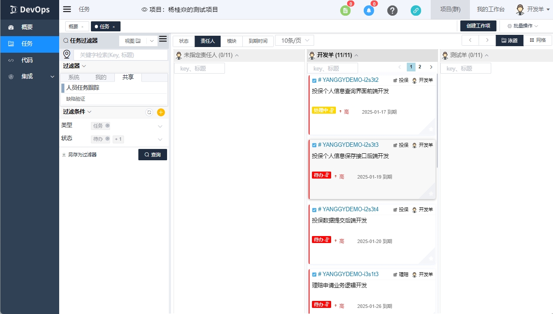Click the hamburger menu icon in top bar
The width and height of the screenshot is (553, 314).
click(67, 9)
